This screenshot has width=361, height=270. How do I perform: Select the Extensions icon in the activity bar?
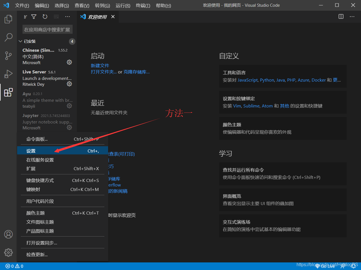(x=8, y=92)
